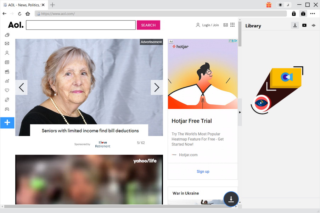Open the profile person icon in sidebar
This screenshot has width=320, height=213.
point(7,53)
